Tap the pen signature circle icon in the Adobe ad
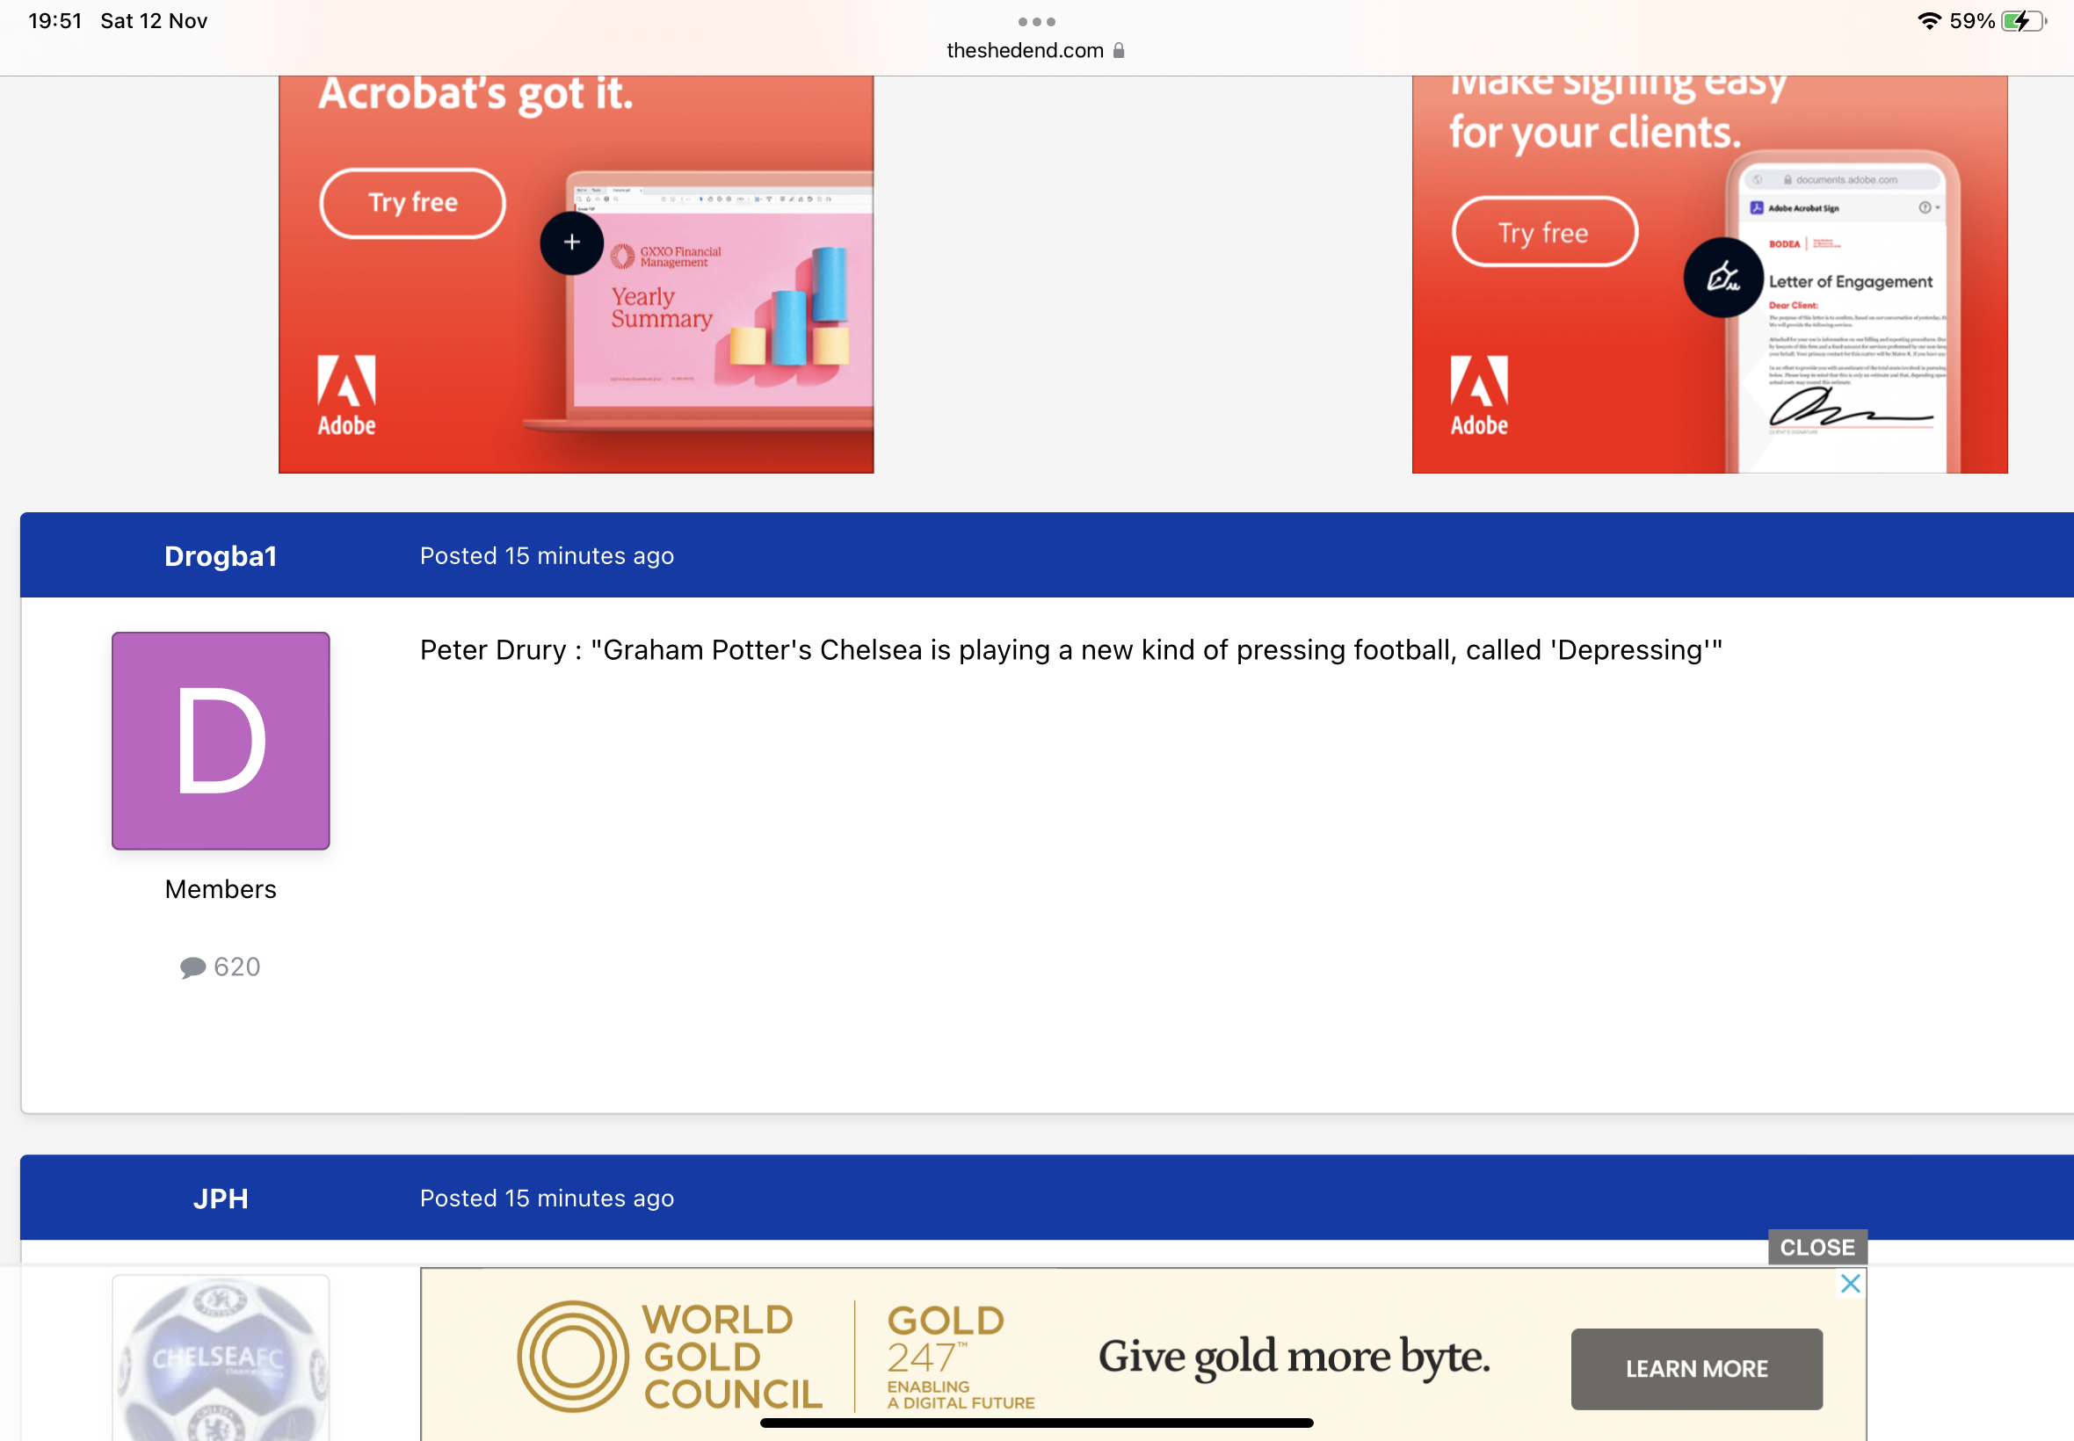 1722,276
